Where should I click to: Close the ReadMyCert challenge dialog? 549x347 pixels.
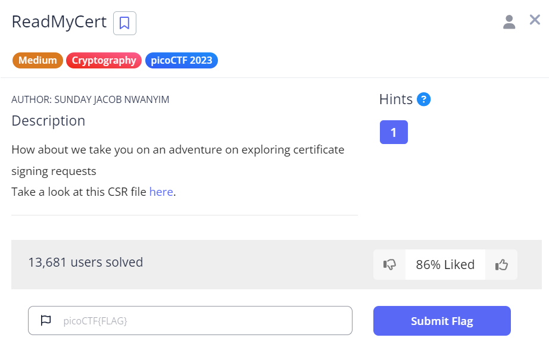click(x=535, y=20)
